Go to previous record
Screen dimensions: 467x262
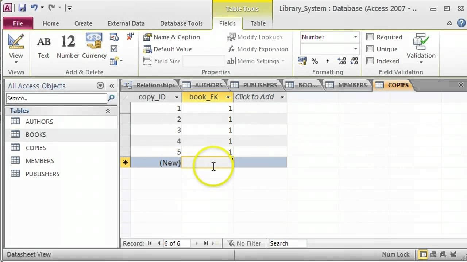click(159, 243)
